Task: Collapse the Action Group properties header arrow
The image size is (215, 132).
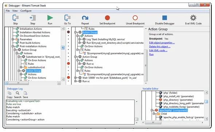Action: (146, 29)
